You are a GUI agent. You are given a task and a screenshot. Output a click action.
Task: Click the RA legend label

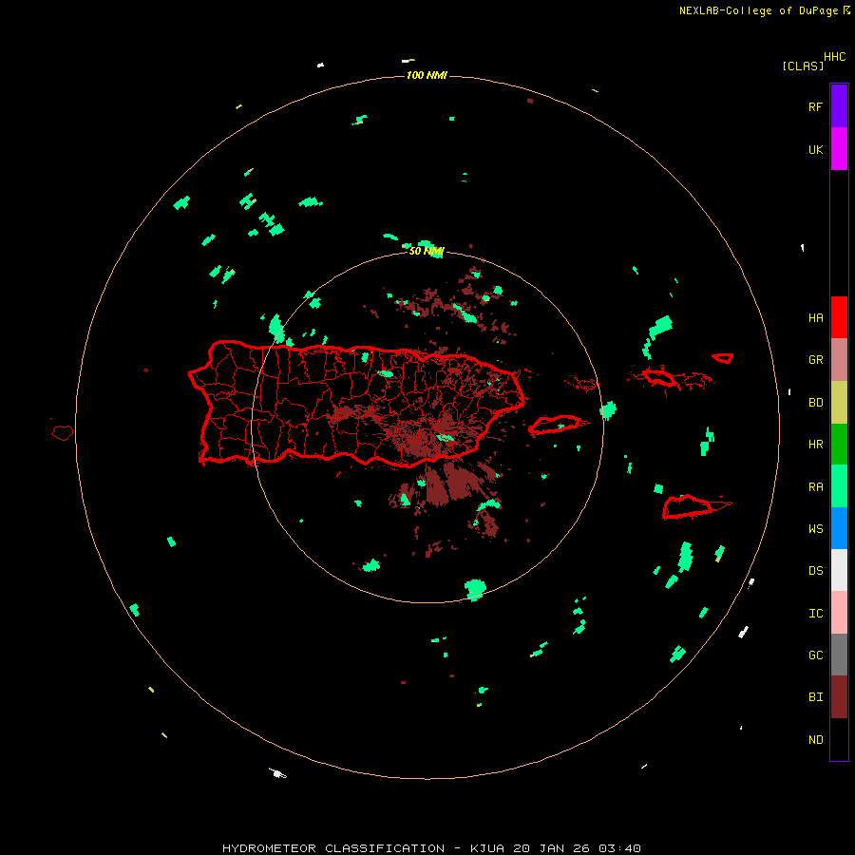point(815,487)
